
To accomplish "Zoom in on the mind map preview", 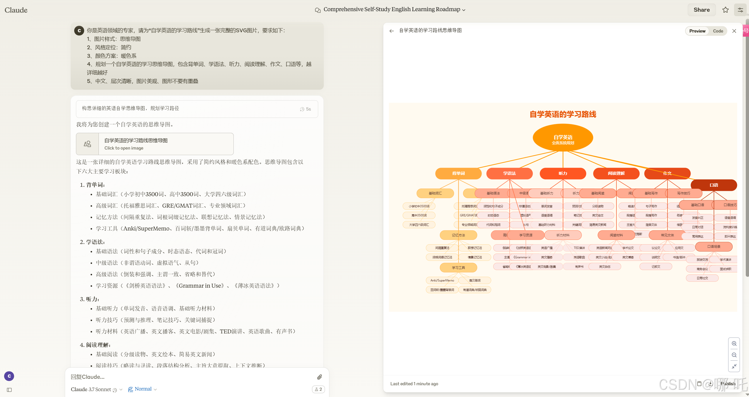I will 734,344.
